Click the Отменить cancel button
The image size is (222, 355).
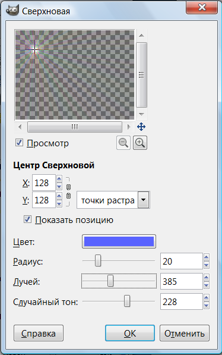[185, 333]
